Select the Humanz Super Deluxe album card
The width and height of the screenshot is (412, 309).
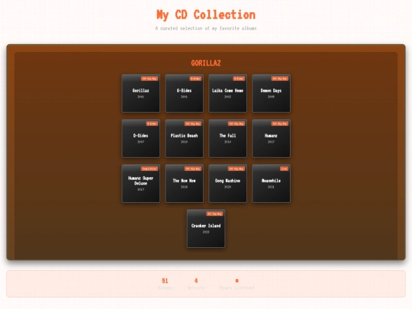point(141,183)
